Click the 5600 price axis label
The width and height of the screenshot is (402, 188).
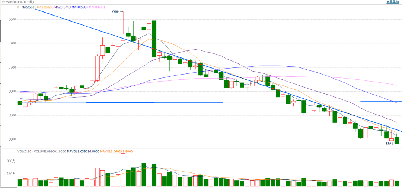coord(12,139)
